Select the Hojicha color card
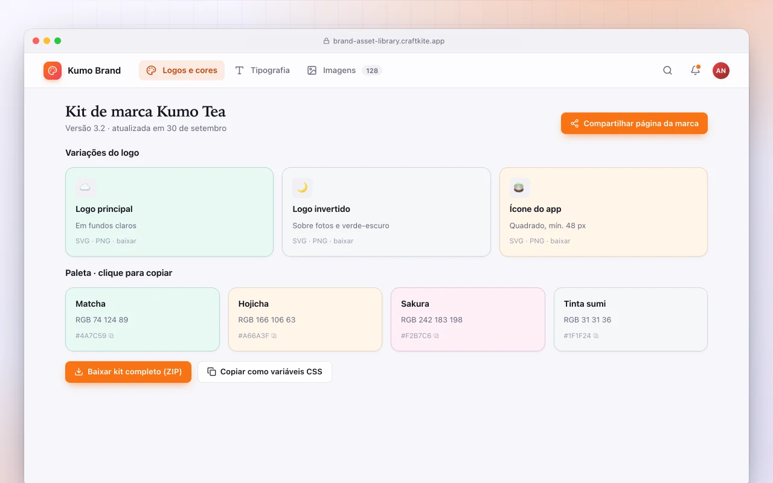 click(x=305, y=319)
